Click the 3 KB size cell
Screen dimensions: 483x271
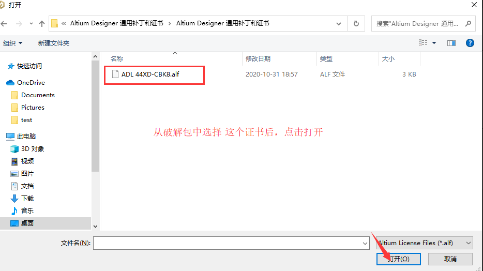(409, 74)
